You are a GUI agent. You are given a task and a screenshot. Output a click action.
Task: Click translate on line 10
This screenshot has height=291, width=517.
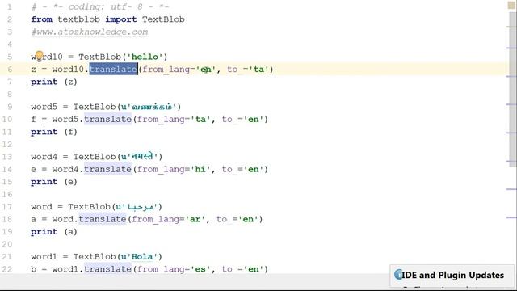pyautogui.click(x=107, y=119)
